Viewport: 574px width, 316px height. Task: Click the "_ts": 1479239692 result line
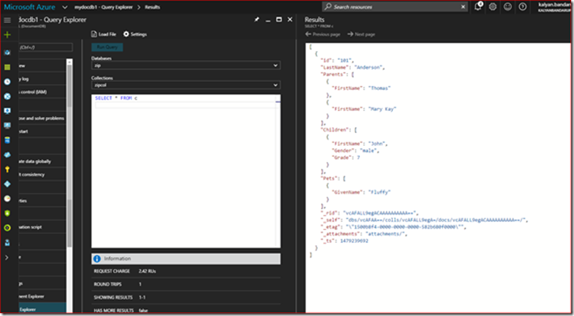[x=345, y=241]
